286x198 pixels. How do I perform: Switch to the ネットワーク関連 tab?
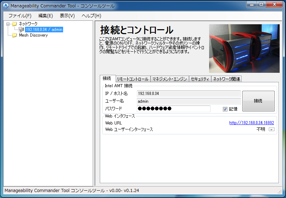tap(226, 79)
